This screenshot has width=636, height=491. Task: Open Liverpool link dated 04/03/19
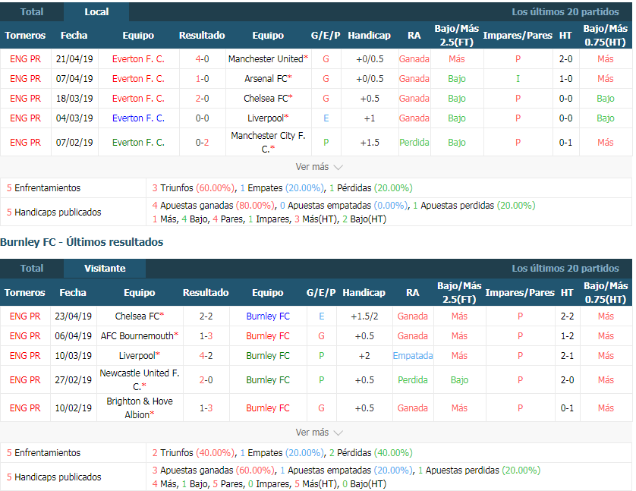pyautogui.click(x=266, y=118)
